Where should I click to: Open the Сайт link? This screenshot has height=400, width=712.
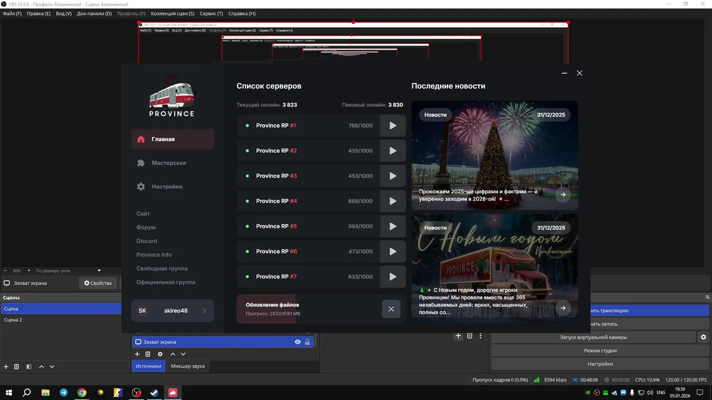tap(143, 214)
